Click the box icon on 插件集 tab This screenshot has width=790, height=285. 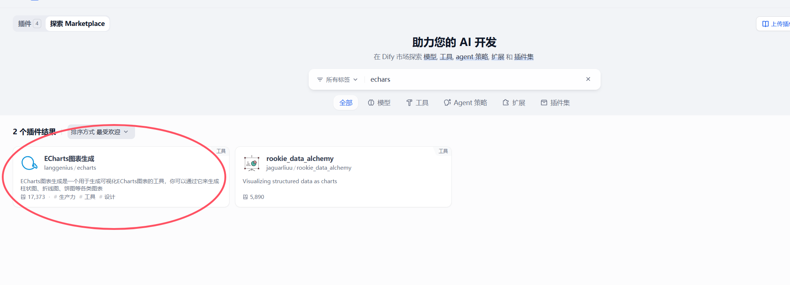[544, 103]
